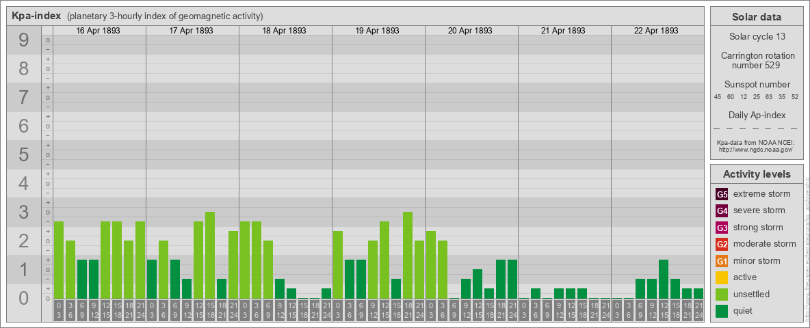Click sunspot number value 60

731,97
